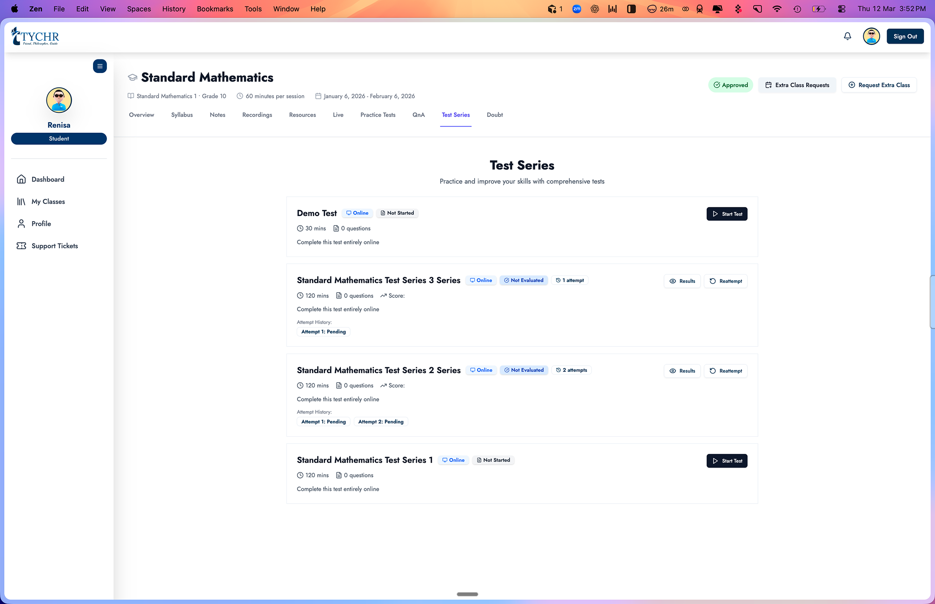View Results for Test Series 2
935x604 pixels.
(682, 371)
